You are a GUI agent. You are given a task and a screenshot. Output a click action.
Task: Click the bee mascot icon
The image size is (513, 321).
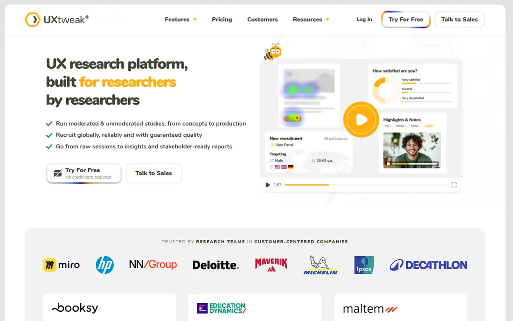(273, 52)
